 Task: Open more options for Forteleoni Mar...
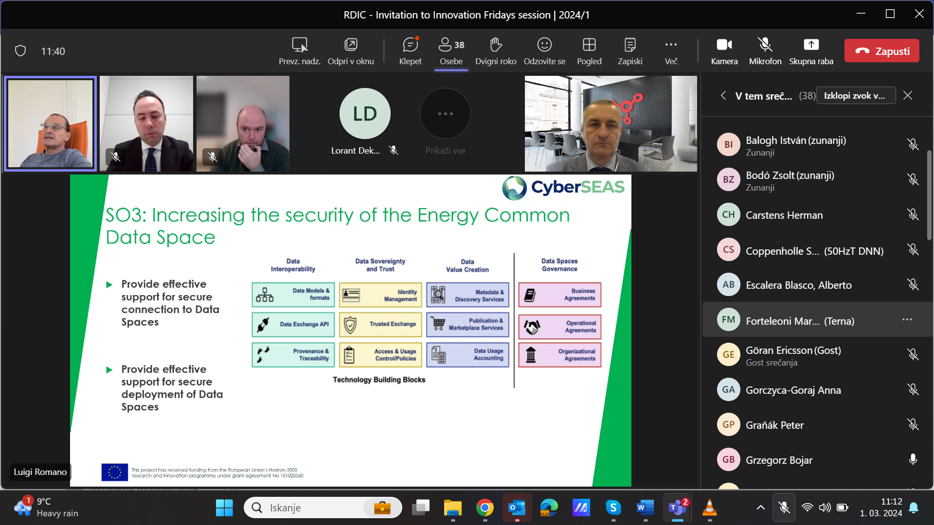[x=907, y=319]
